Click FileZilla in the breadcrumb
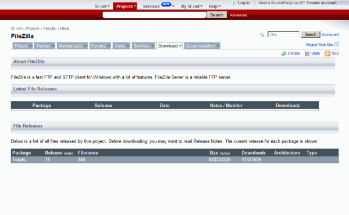Viewport: 349px width, 215px height. pyautogui.click(x=49, y=28)
